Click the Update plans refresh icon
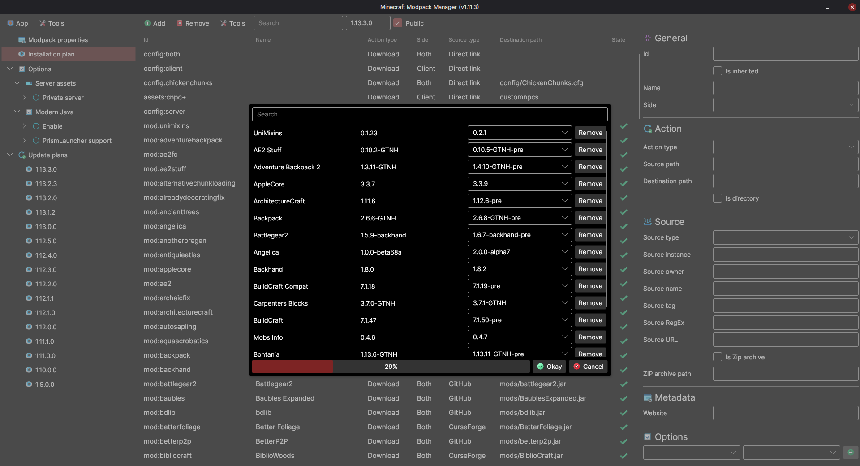This screenshot has width=860, height=466. coord(21,155)
